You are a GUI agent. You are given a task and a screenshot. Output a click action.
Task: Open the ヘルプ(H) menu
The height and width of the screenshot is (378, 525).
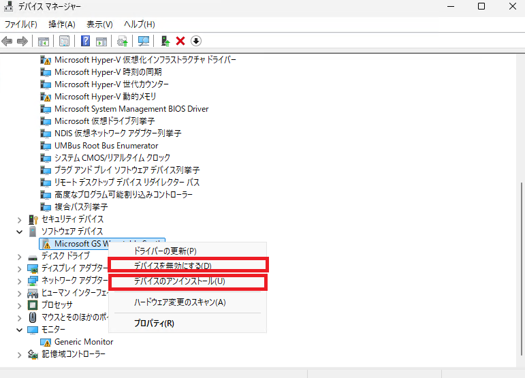pos(140,25)
